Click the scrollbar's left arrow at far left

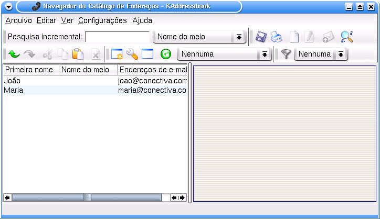click(x=7, y=198)
